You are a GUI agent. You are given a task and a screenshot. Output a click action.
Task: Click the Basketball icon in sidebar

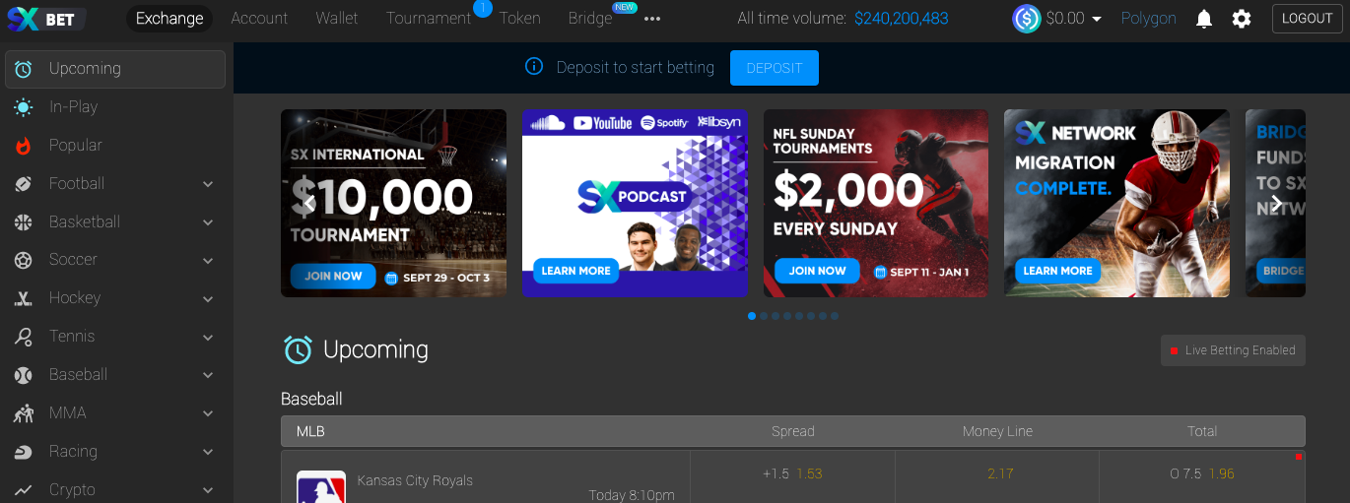pos(24,222)
